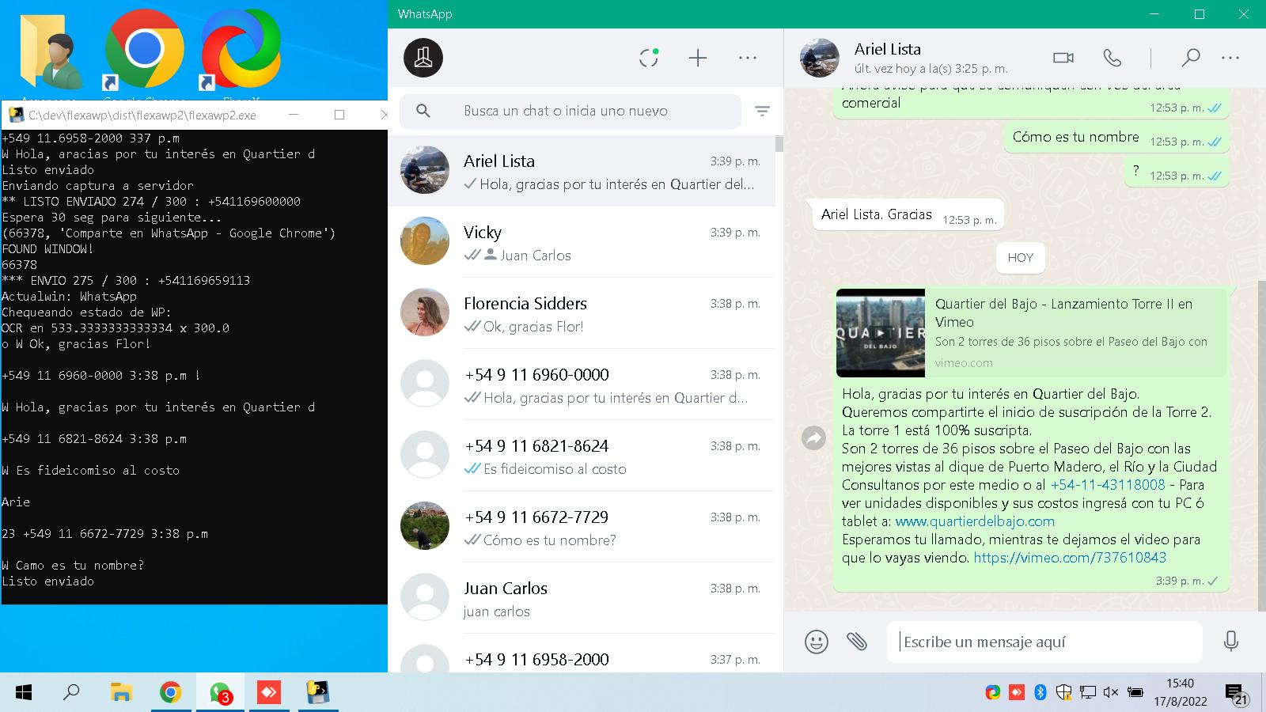Open Bluetooth tray icon
Screen dimensions: 1266x712
tap(1040, 692)
